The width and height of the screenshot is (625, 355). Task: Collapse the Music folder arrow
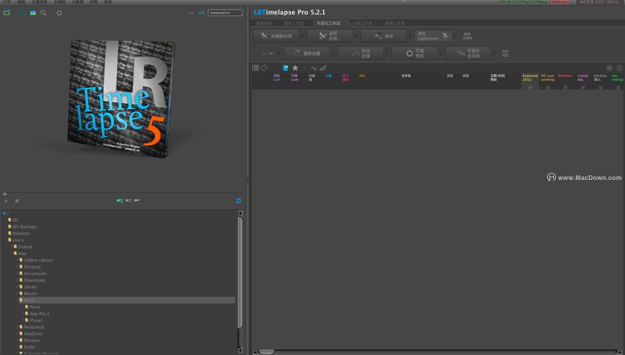[17, 300]
